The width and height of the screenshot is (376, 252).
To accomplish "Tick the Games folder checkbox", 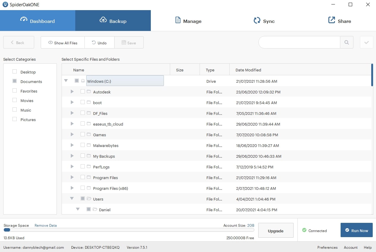I will click(x=83, y=134).
